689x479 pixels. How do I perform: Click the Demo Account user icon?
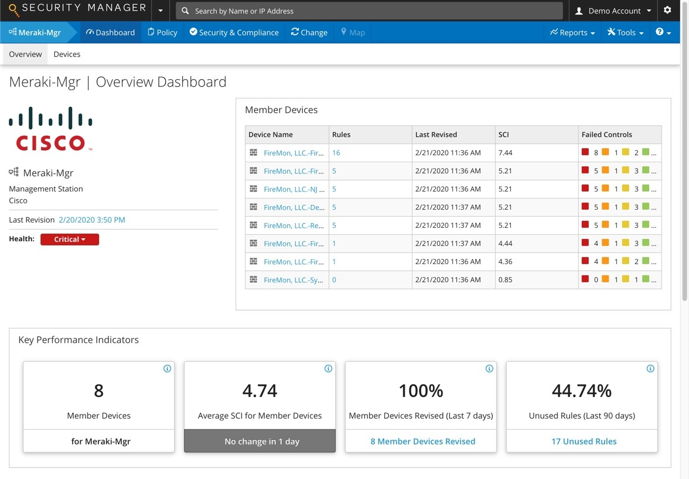[579, 10]
